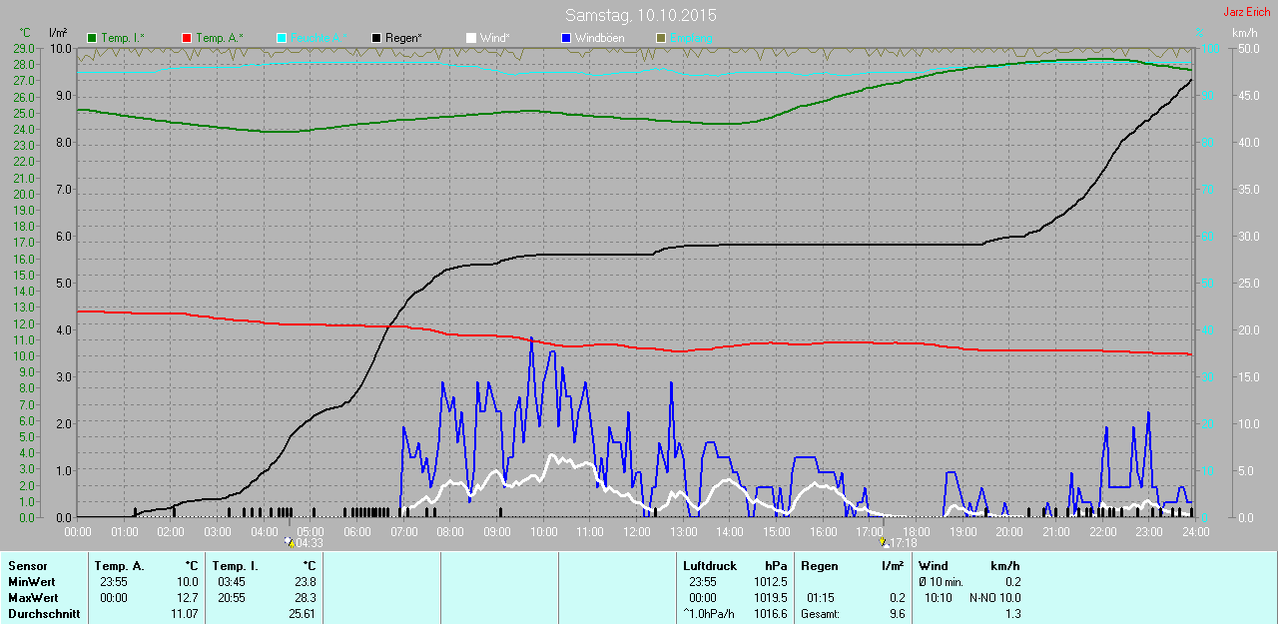The width and height of the screenshot is (1278, 624).
Task: Click the Durchschnitt row label
Action: pos(44,614)
